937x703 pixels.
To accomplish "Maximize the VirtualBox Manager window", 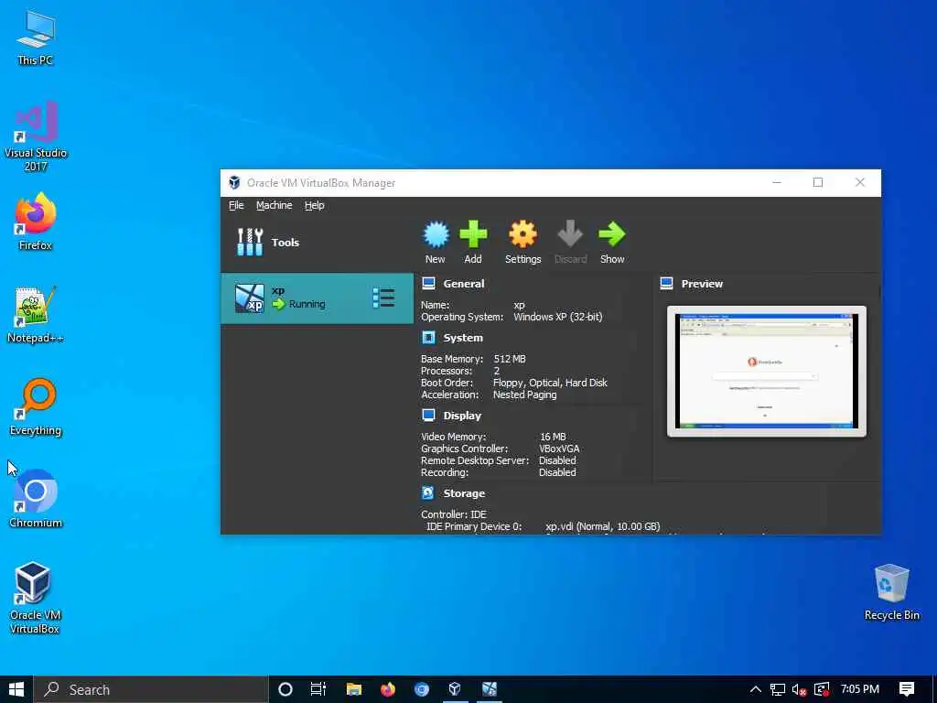I will [x=817, y=182].
